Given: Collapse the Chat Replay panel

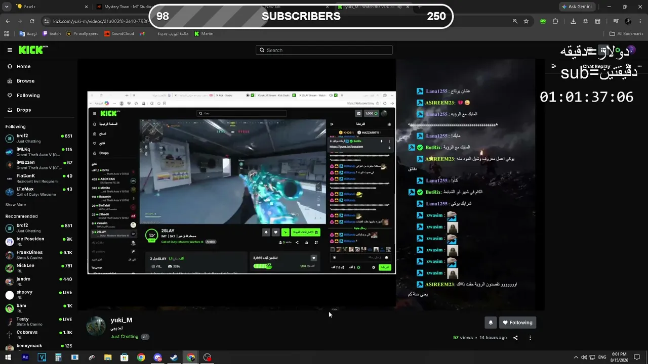Looking at the screenshot, I should coord(553,66).
